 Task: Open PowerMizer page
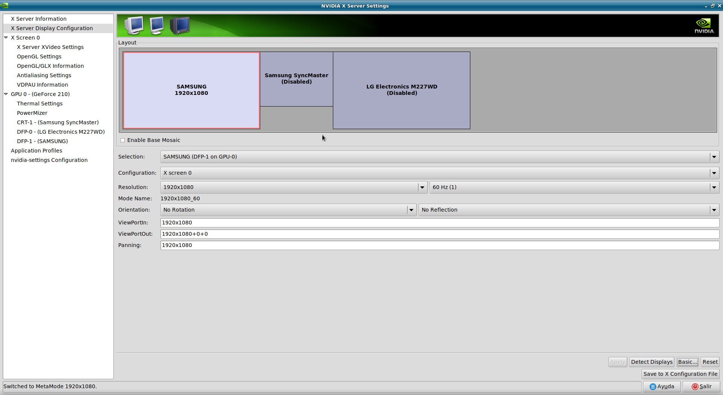tap(58, 113)
